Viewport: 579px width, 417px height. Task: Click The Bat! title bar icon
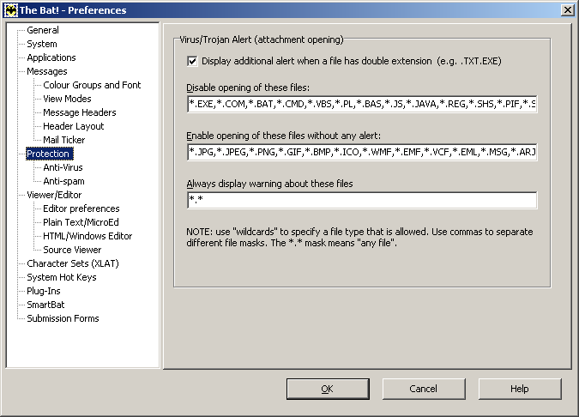point(10,10)
